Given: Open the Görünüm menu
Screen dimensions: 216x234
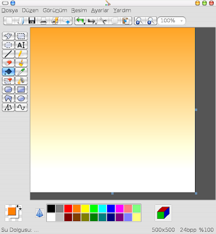Looking at the screenshot, I should [x=55, y=11].
